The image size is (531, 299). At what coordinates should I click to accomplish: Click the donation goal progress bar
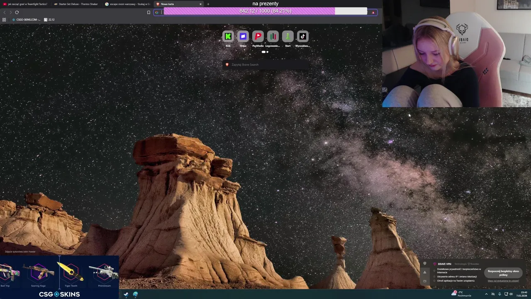(x=265, y=11)
